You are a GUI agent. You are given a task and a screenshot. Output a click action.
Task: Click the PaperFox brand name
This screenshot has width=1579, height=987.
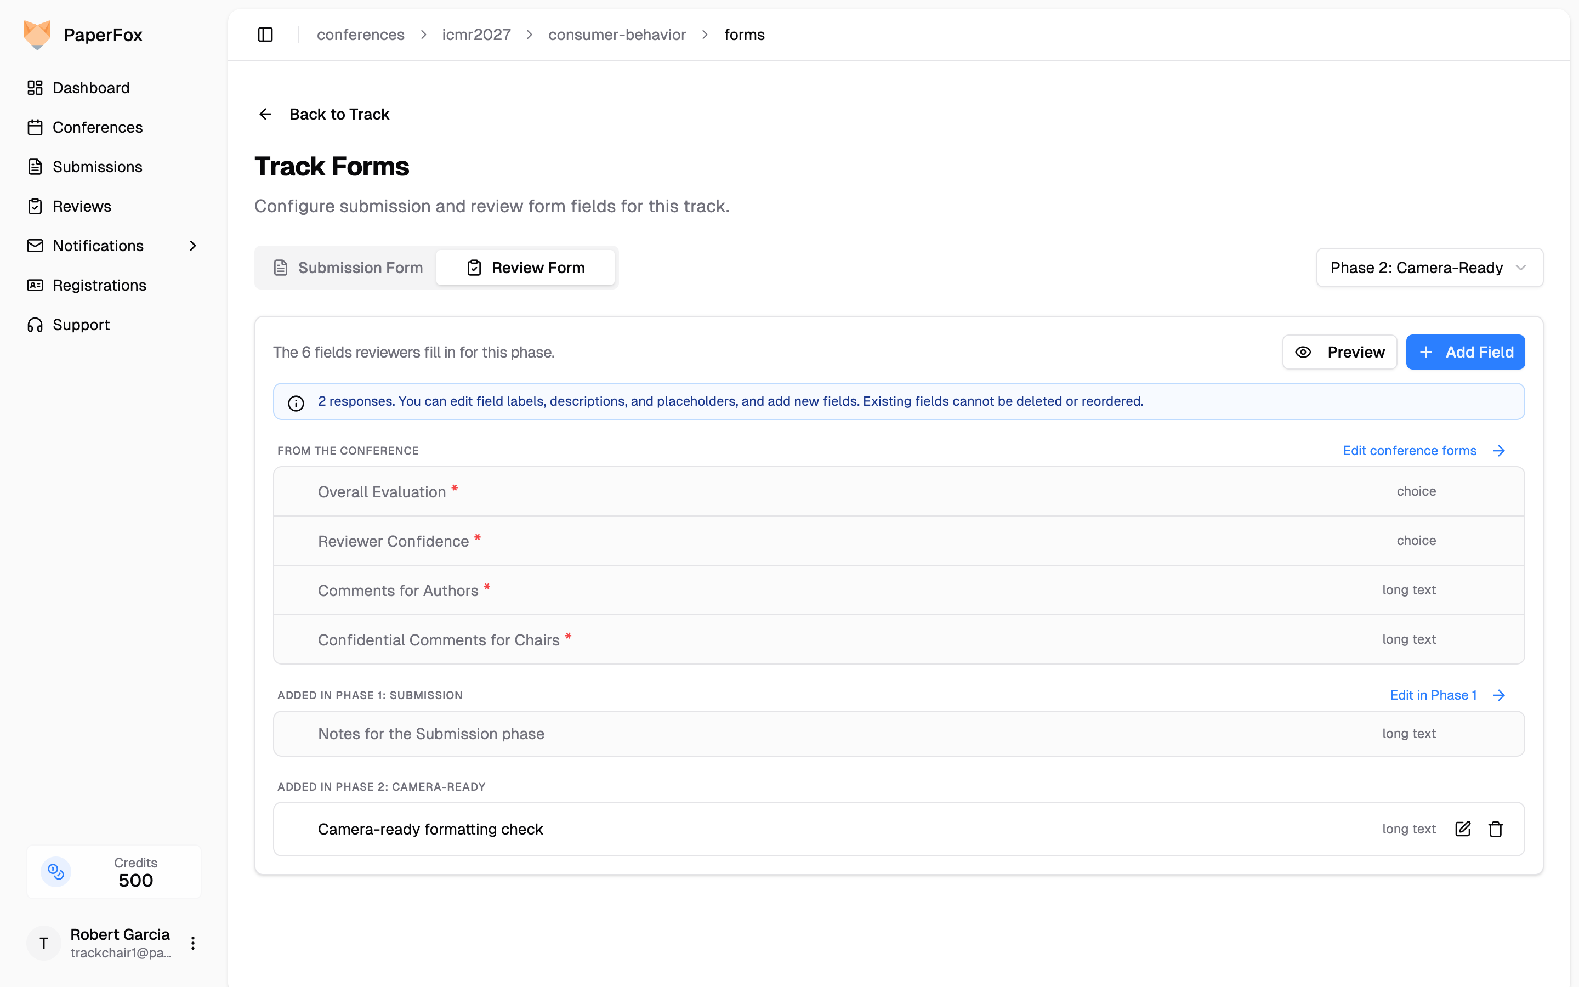pyautogui.click(x=103, y=35)
